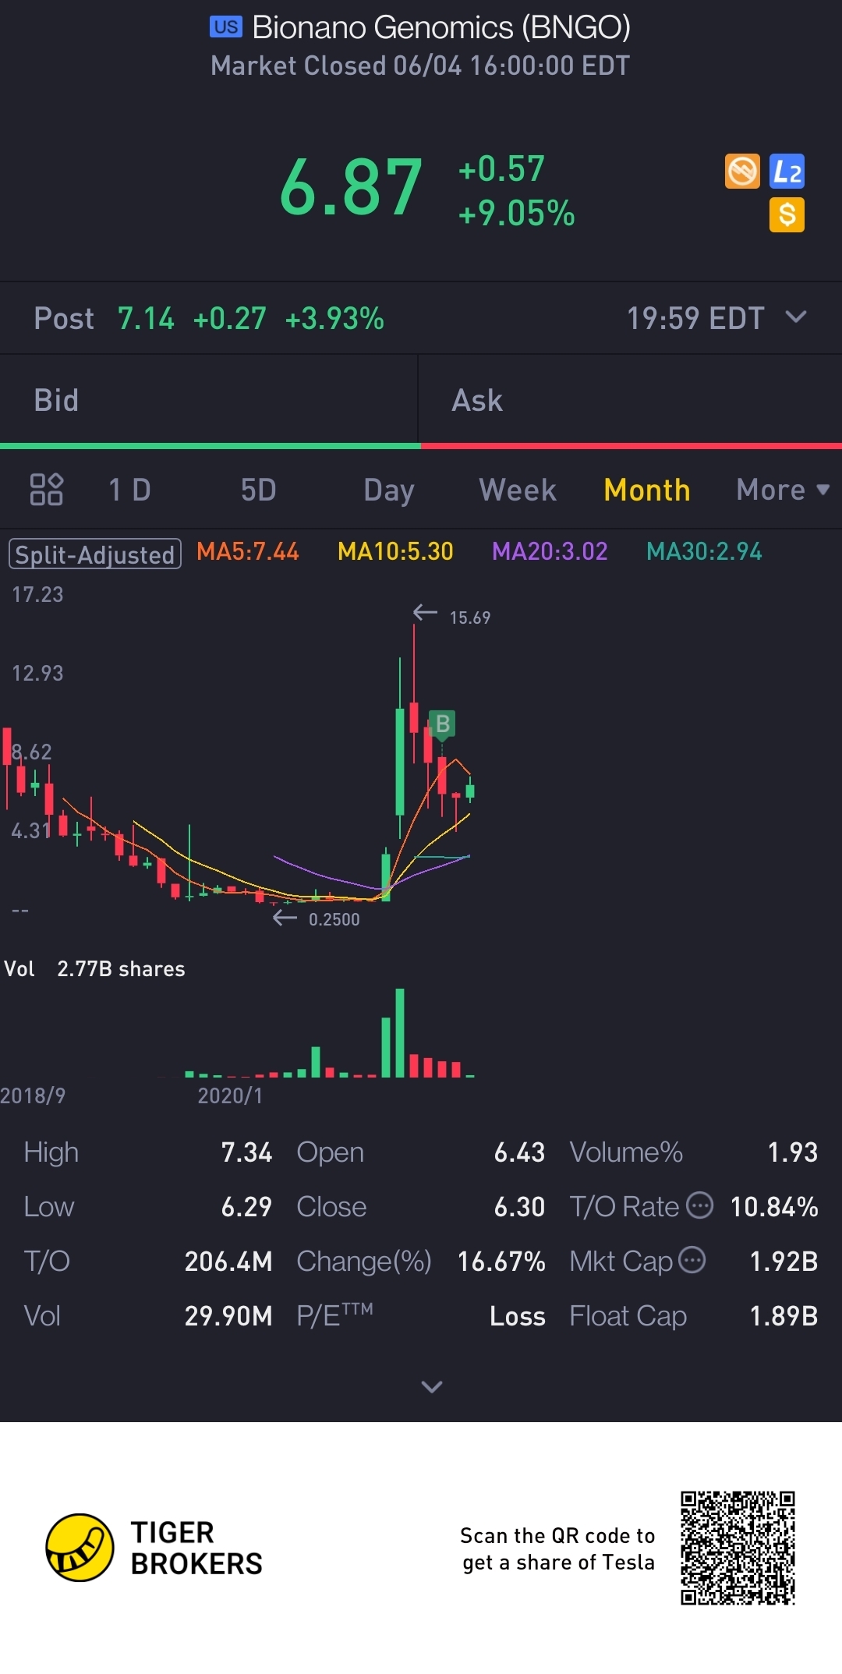Image resolution: width=842 pixels, height=1674 pixels.
Task: Open the More chart periods dropdown
Action: (x=783, y=490)
